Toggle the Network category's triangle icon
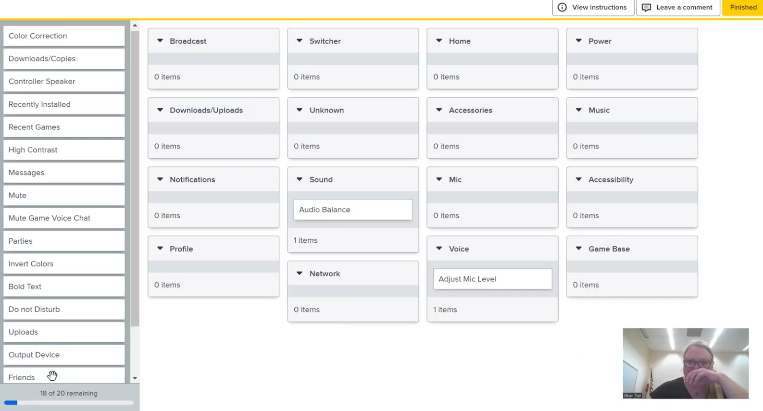The width and height of the screenshot is (763, 411). click(300, 274)
